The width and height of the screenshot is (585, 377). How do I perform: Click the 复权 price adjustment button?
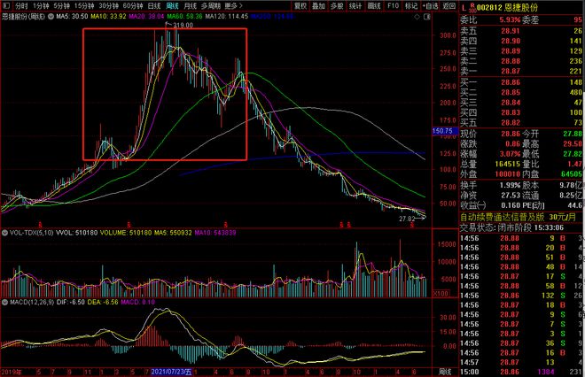(x=300, y=6)
